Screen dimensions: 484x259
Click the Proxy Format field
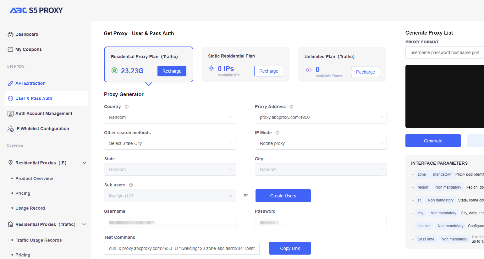tap(445, 52)
